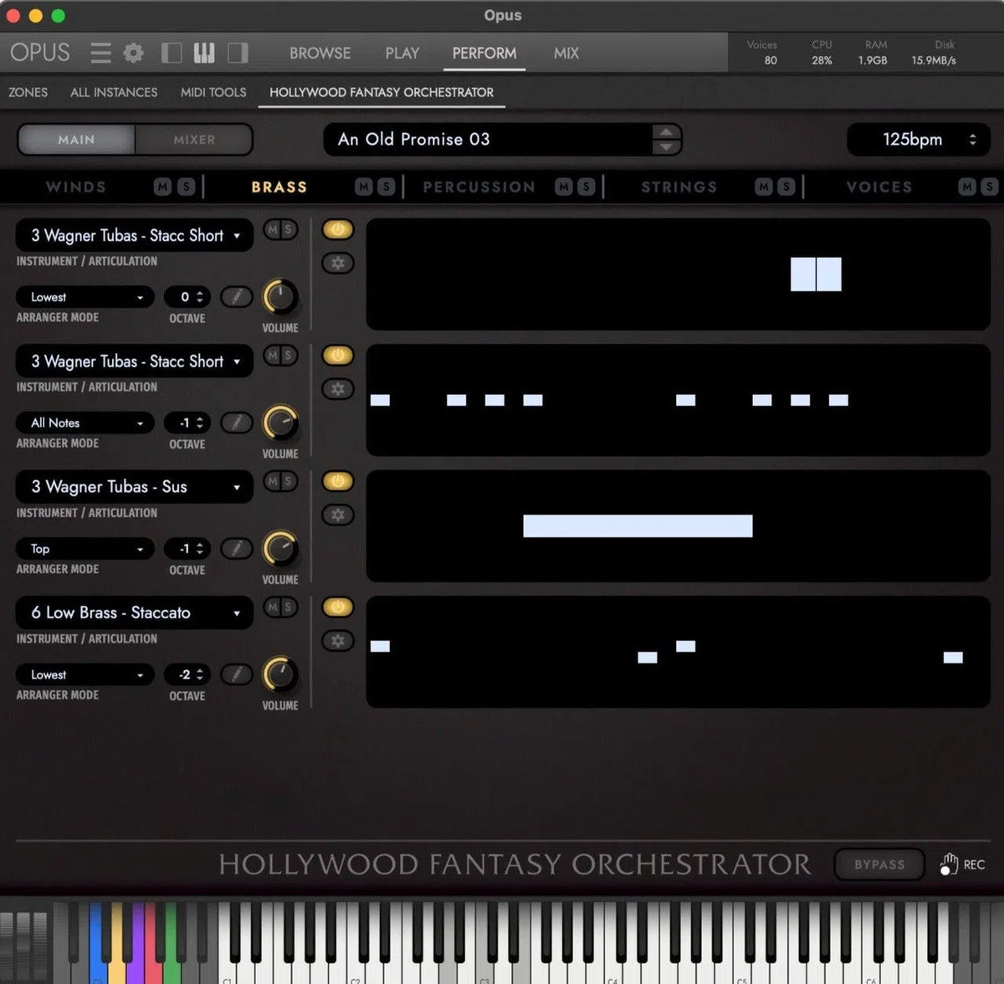
Task: Open the Opus hamburger menu
Action: click(100, 52)
